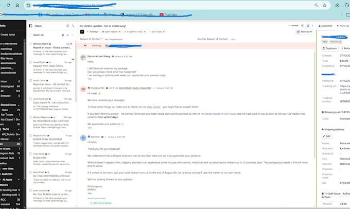This screenshot has width=350, height=209.
Task: Open the 'Auto Reply: Auto-responder' rule link
Action: tap(135, 88)
